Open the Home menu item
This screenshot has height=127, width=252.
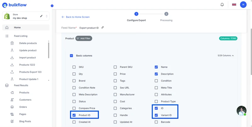[26, 28]
